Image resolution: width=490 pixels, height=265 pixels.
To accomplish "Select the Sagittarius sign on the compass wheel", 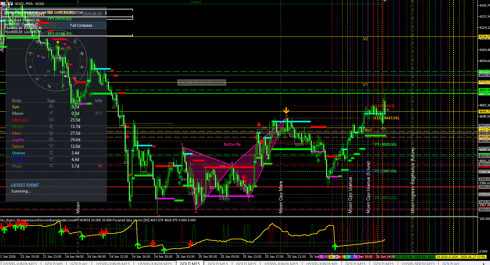I will click(x=63, y=86).
